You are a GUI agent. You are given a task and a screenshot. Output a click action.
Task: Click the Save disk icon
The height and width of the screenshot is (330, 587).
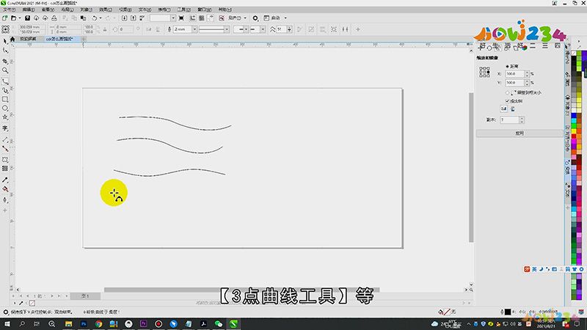click(x=27, y=18)
